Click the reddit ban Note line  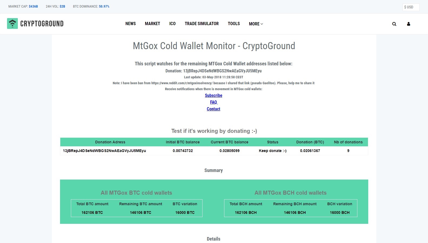(214, 83)
